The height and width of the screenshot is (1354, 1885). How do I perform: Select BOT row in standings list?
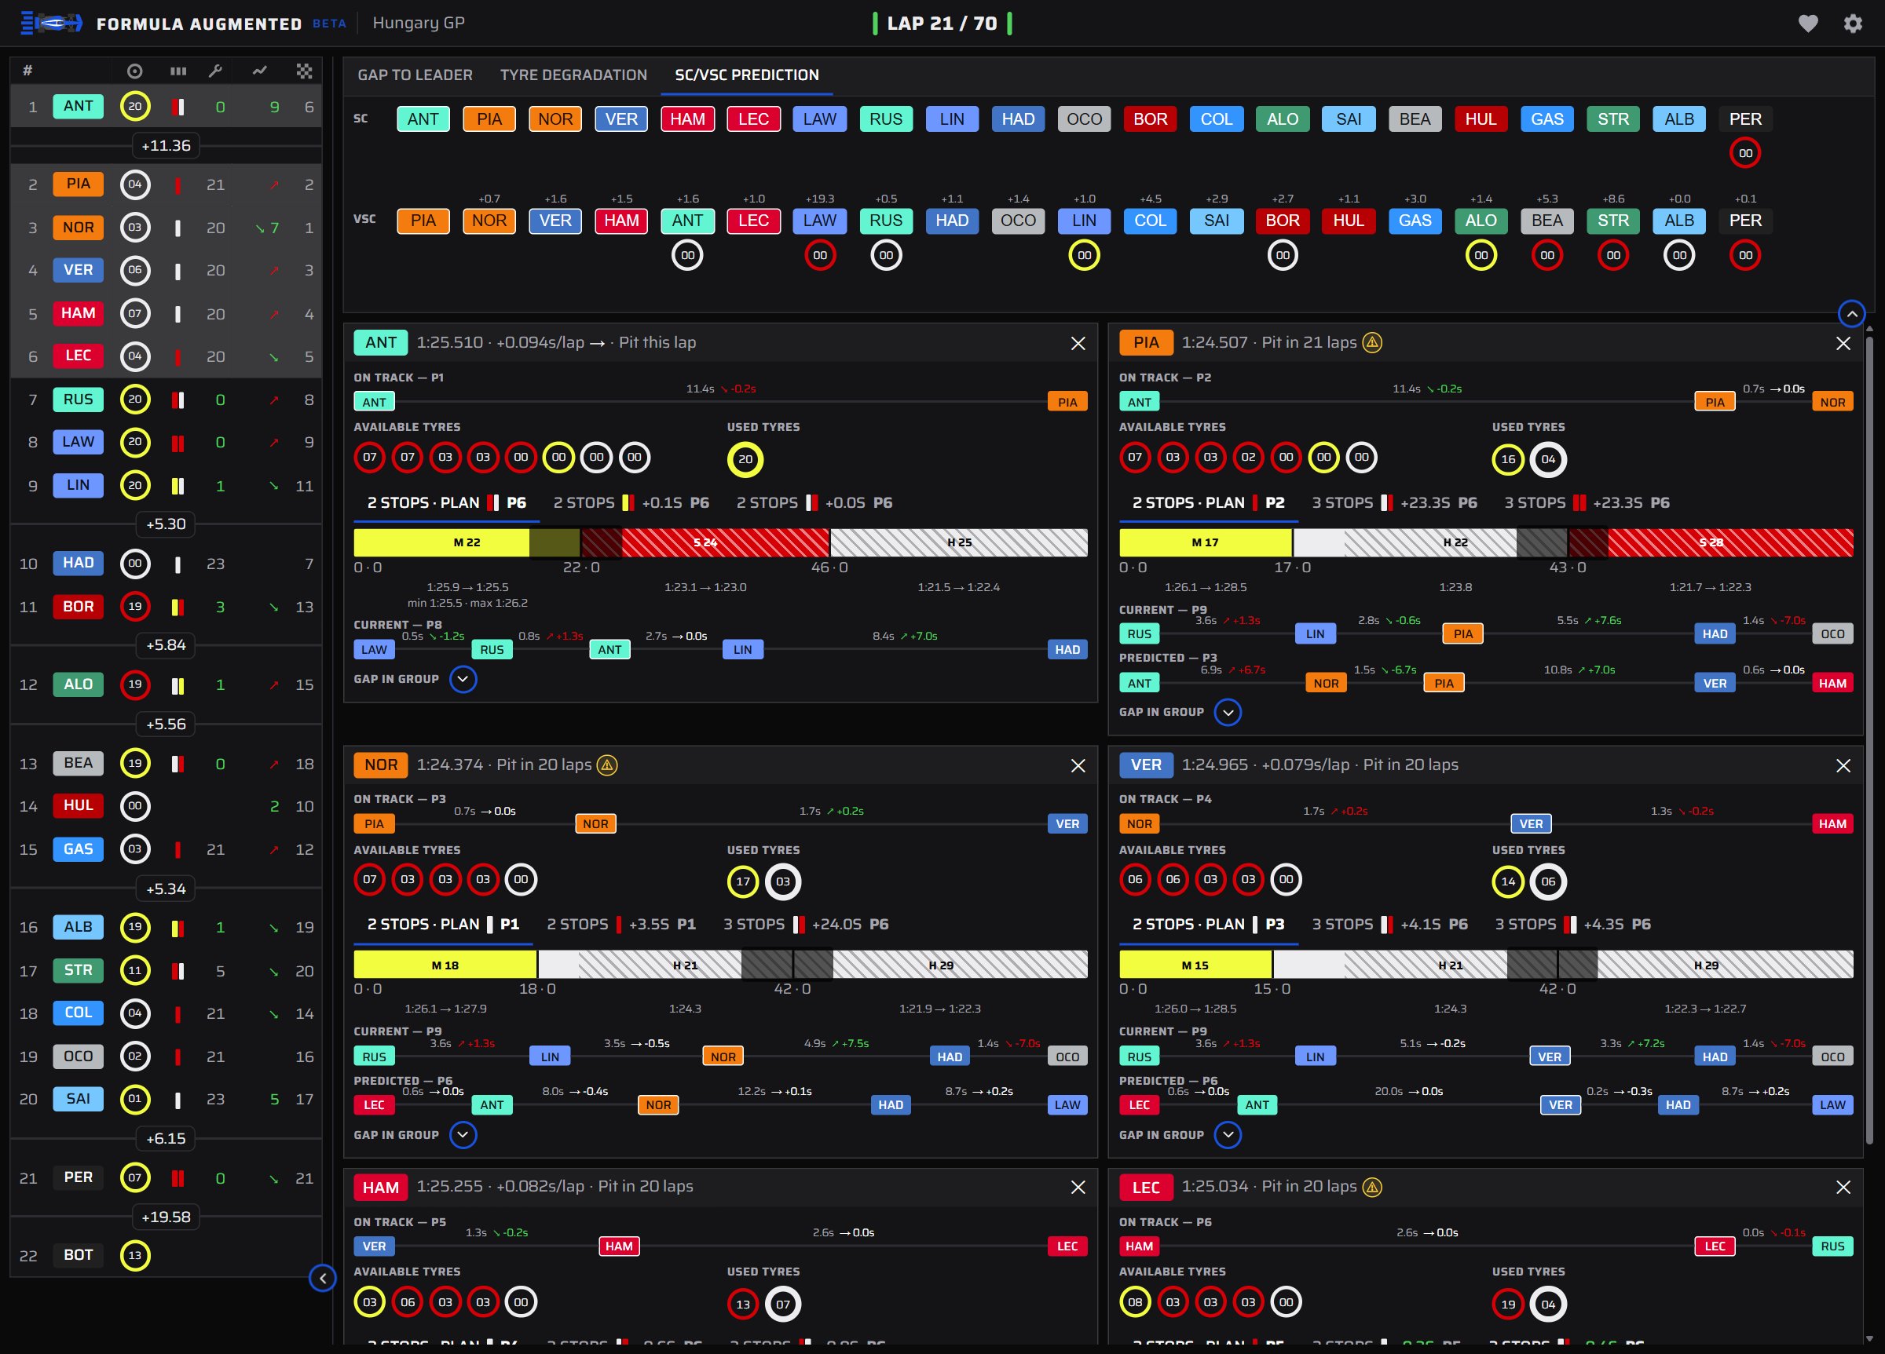point(167,1254)
